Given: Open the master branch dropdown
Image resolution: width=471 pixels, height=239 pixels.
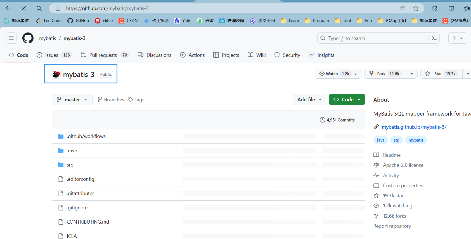Looking at the screenshot, I should [72, 99].
